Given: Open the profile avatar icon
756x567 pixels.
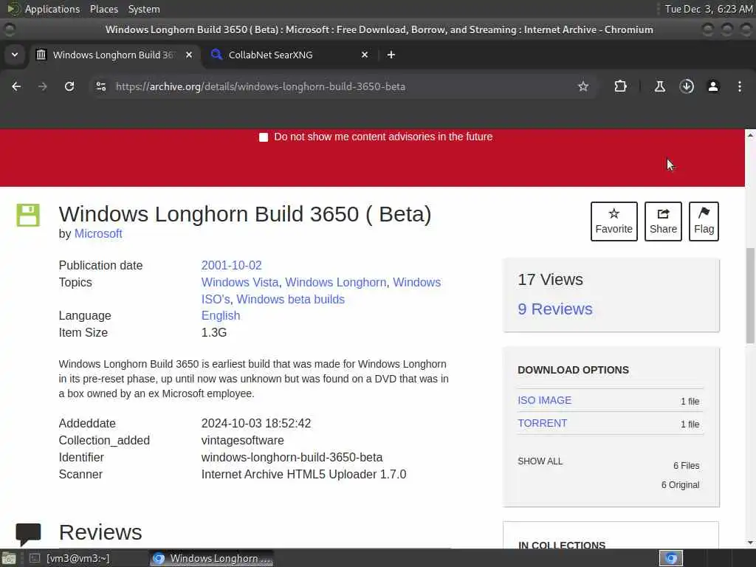Looking at the screenshot, I should [713, 86].
